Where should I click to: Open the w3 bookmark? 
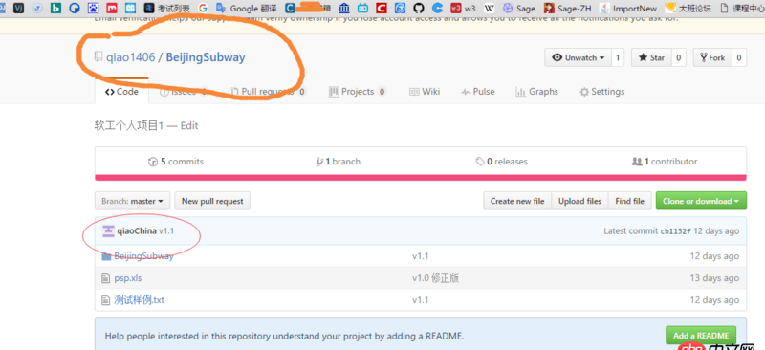pos(463,8)
